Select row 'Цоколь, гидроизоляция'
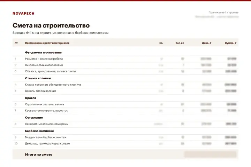Viewport: 251px width, 167px height. (x=125, y=91)
